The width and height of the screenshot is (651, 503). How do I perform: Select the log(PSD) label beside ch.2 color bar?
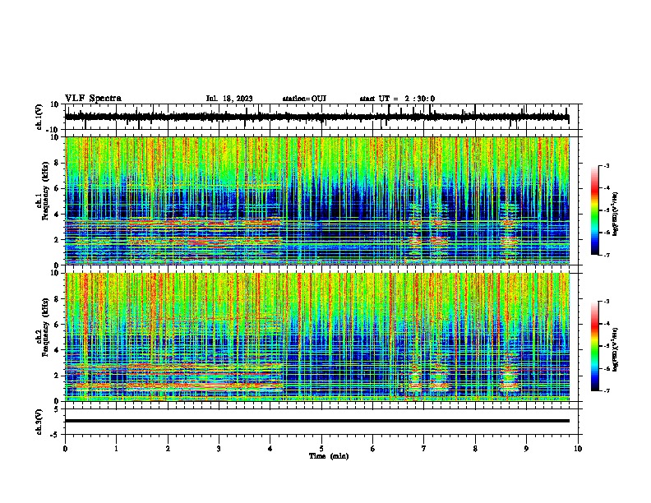point(615,349)
